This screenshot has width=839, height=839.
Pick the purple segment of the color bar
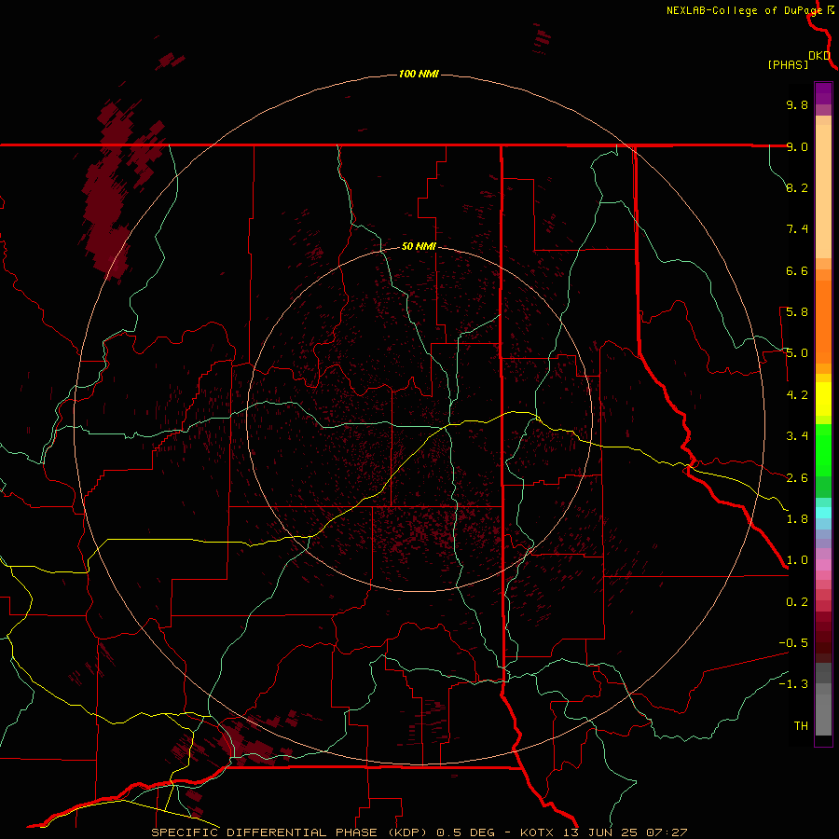point(823,93)
